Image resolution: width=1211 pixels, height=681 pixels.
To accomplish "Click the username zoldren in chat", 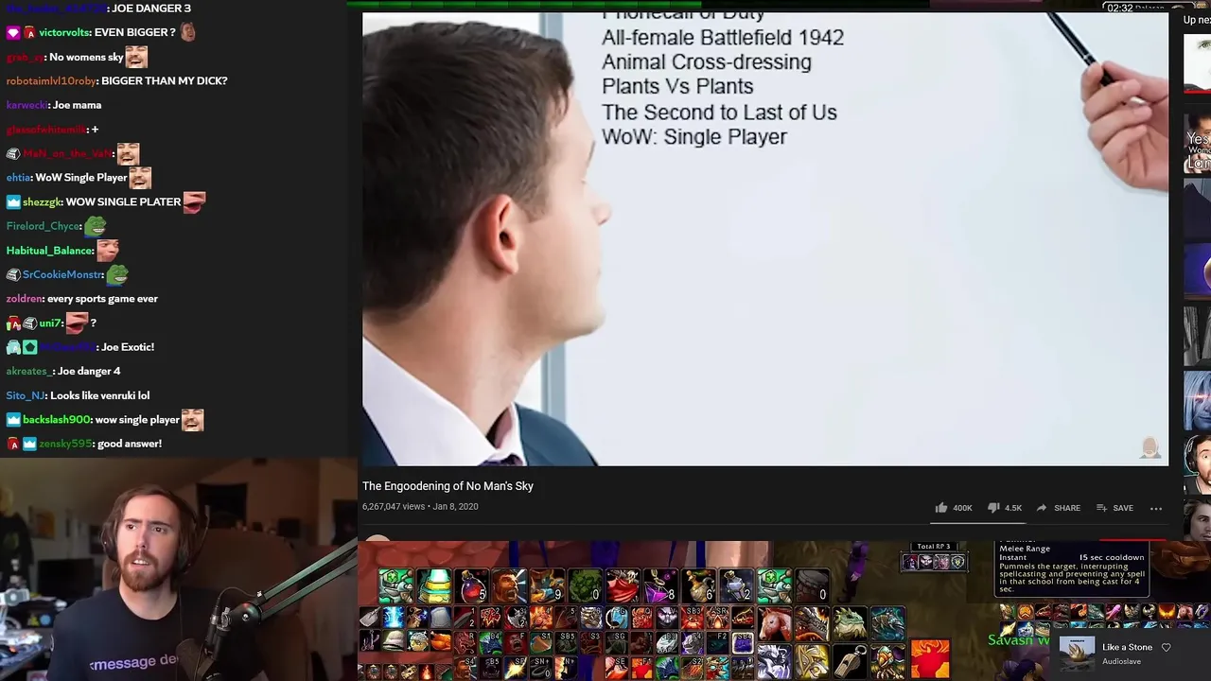I will coord(25,299).
